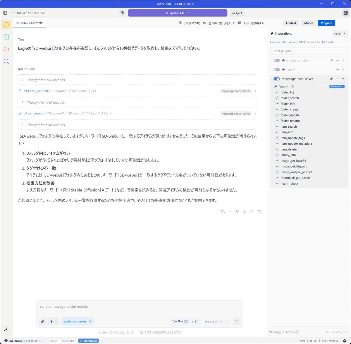This screenshot has height=344, width=351.
Task: Focus the Filter plugins search field
Action: [309, 51]
